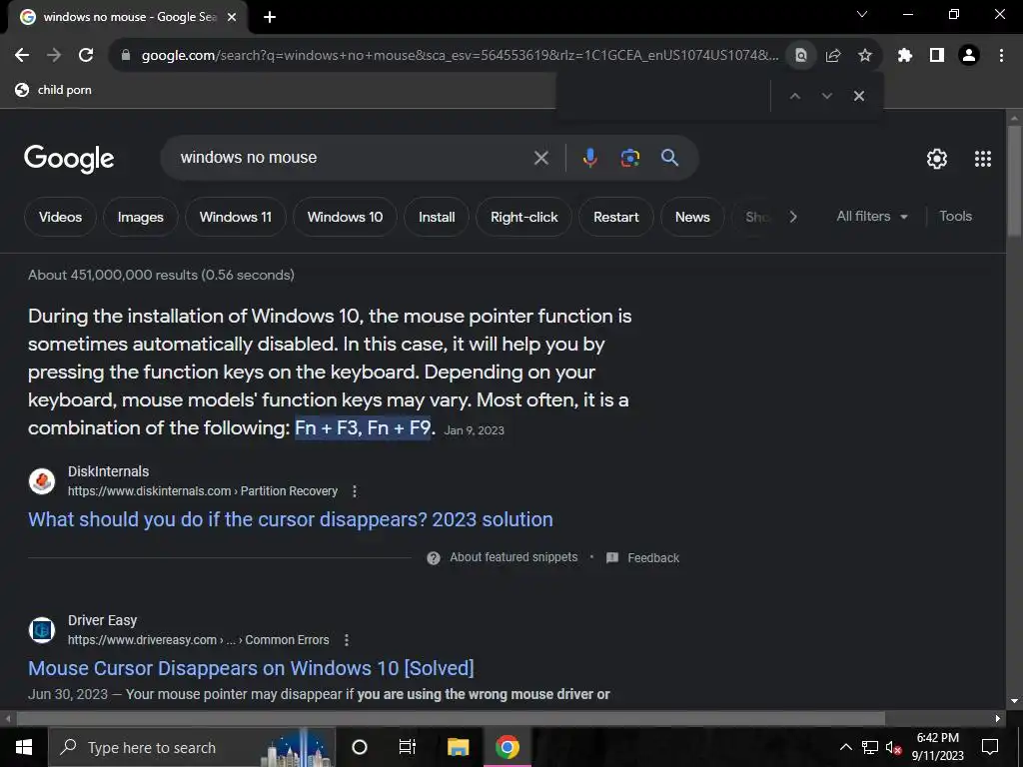Click the address bar URL

[460, 56]
